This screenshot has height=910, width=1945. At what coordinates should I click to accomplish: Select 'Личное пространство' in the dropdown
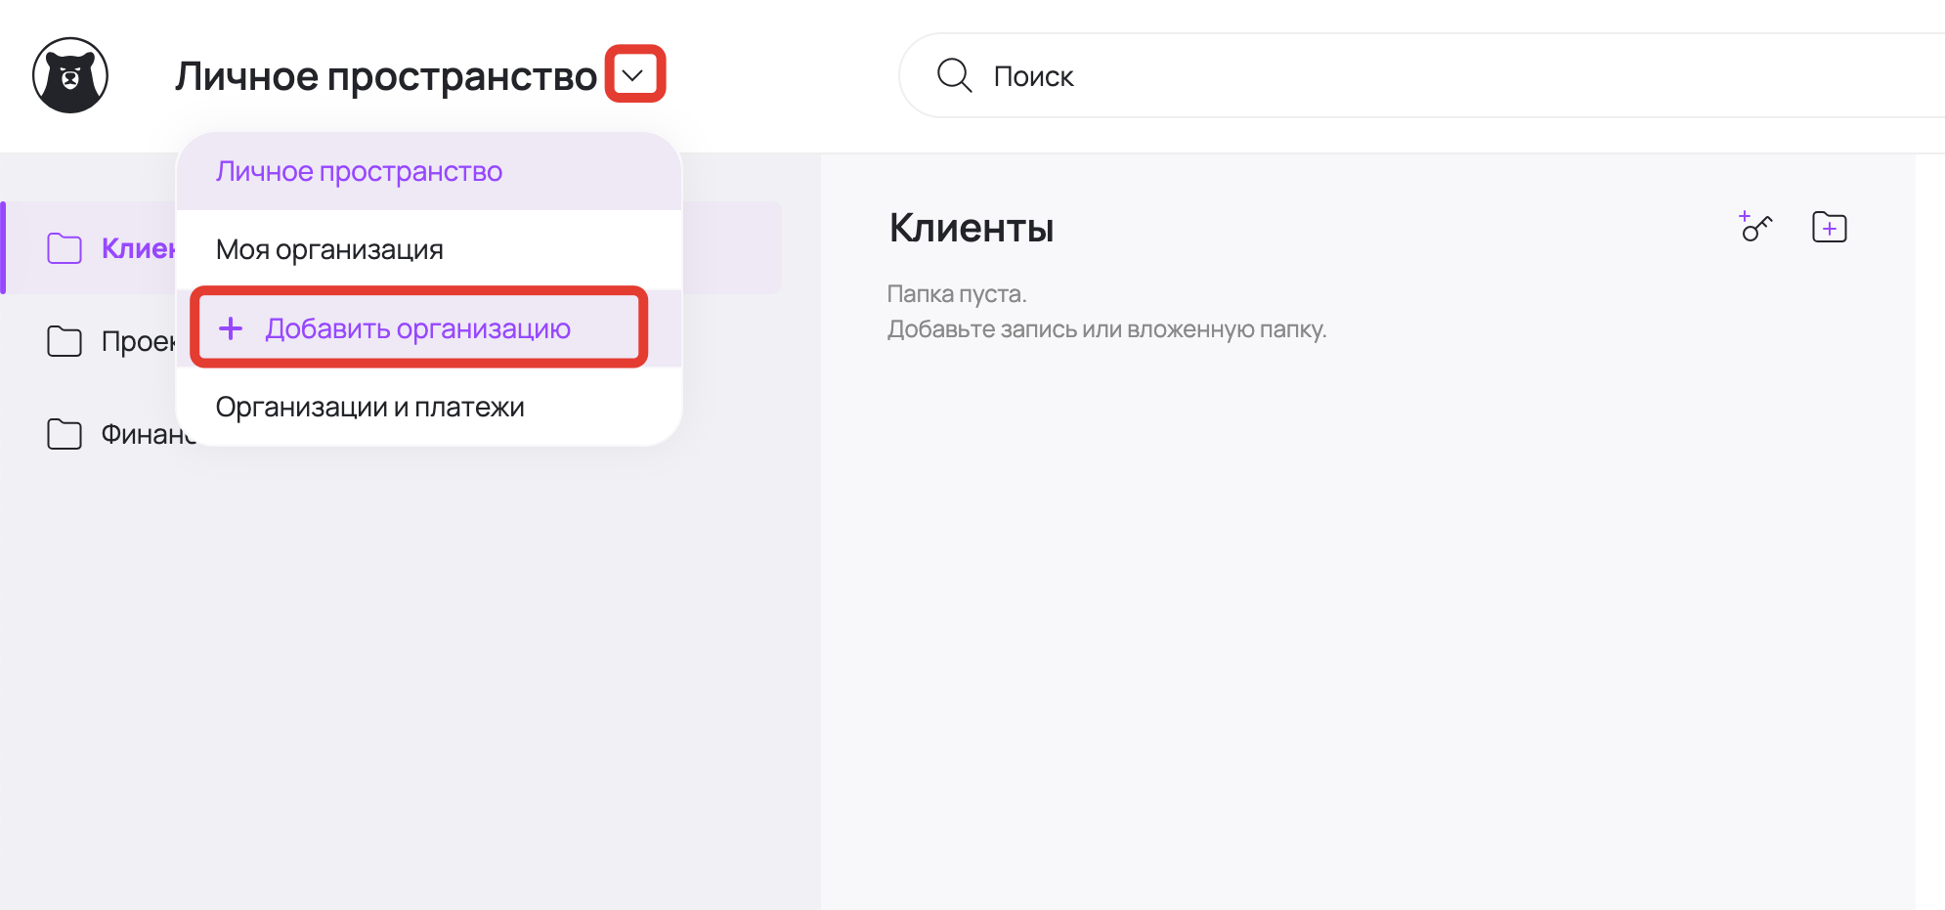pyautogui.click(x=428, y=171)
